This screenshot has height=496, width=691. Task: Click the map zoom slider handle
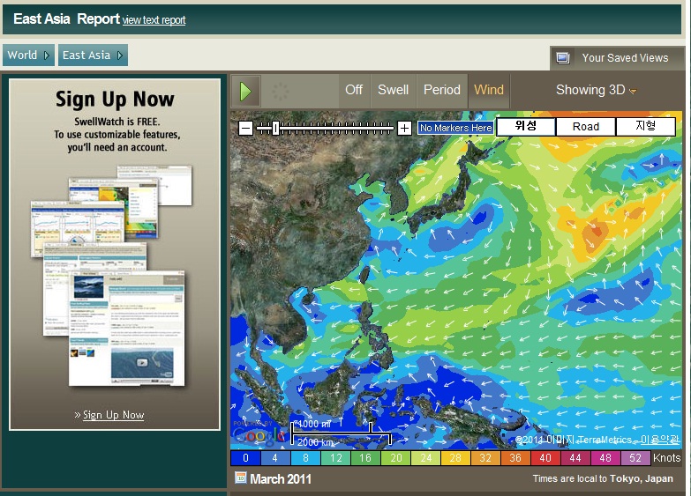(x=275, y=129)
